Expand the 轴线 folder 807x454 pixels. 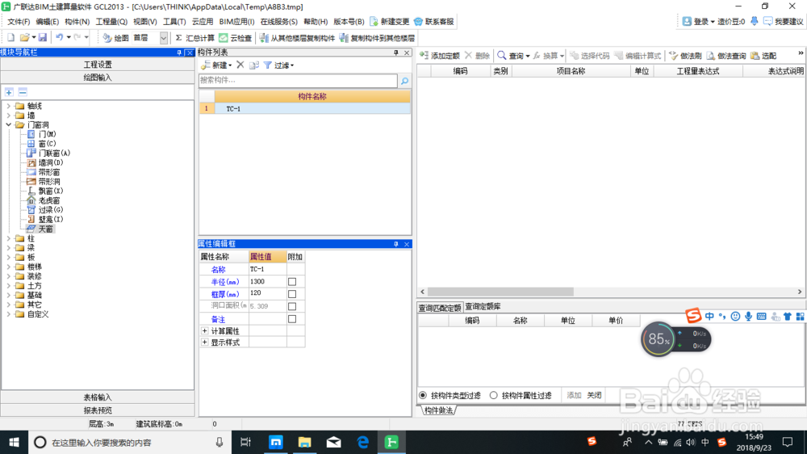(9, 106)
